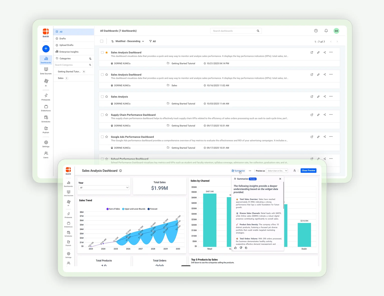Viewport: 384px width, 296px height.
Task: Click the Close Preview button
Action: 308,170
